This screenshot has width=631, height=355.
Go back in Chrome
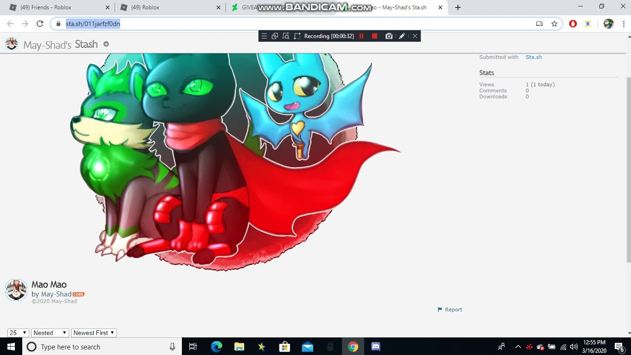[10, 24]
